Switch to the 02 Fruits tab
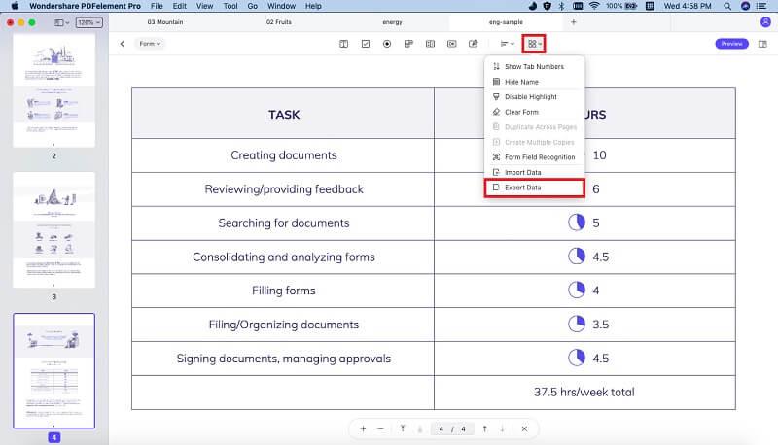778x445 pixels. (x=279, y=22)
